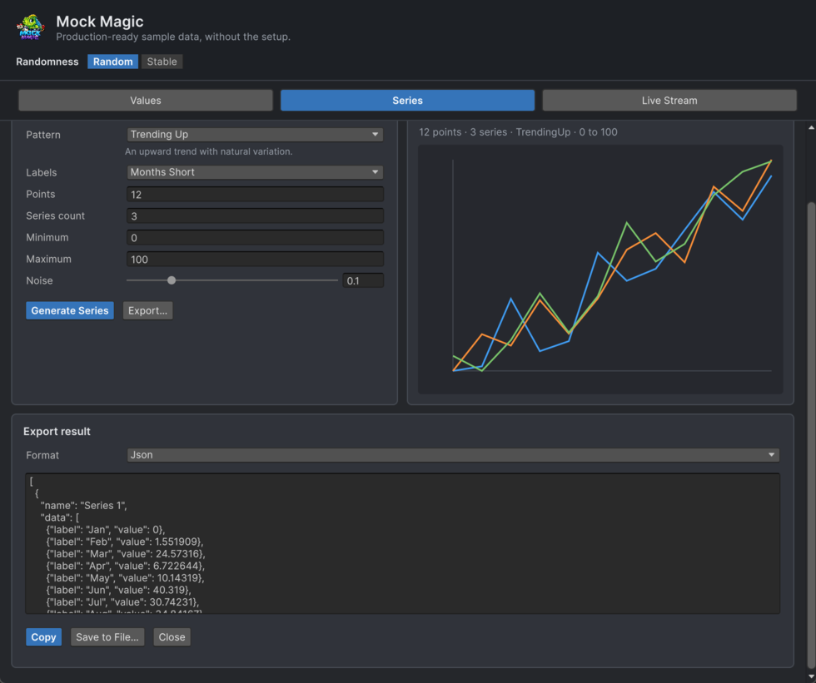Close the Export result panel
Screen dimensions: 816x683
coord(172,636)
